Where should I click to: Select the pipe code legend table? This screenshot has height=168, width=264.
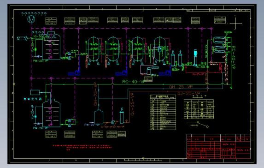163,112
